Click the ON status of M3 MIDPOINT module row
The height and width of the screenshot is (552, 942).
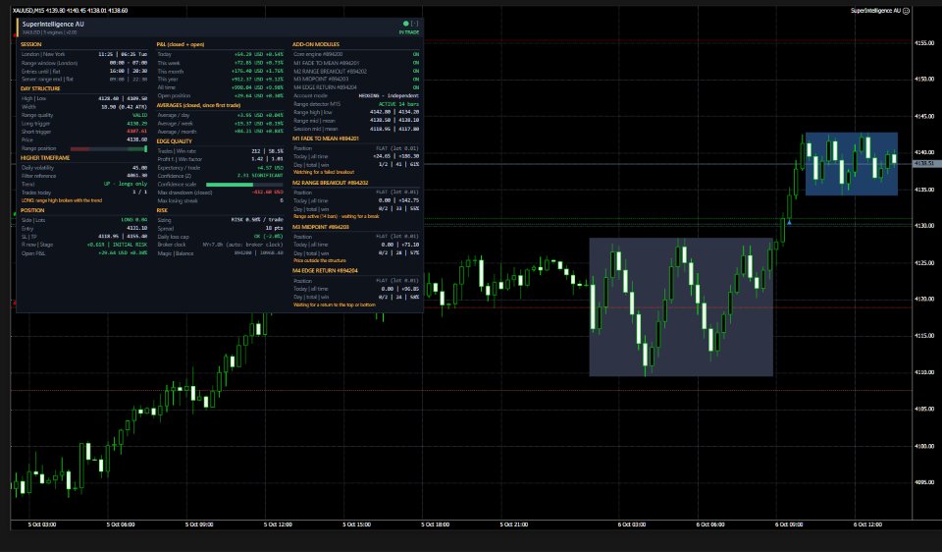pos(416,79)
